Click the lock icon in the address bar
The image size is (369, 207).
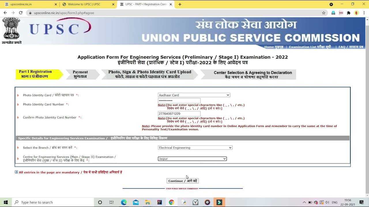click(30, 13)
